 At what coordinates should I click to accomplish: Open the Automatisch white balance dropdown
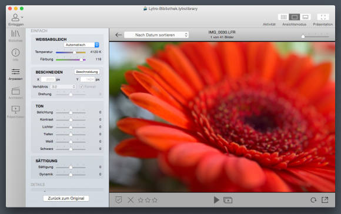[x=82, y=45]
